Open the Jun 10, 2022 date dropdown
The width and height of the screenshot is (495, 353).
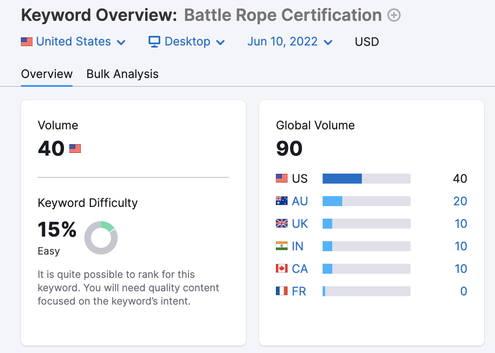click(290, 42)
